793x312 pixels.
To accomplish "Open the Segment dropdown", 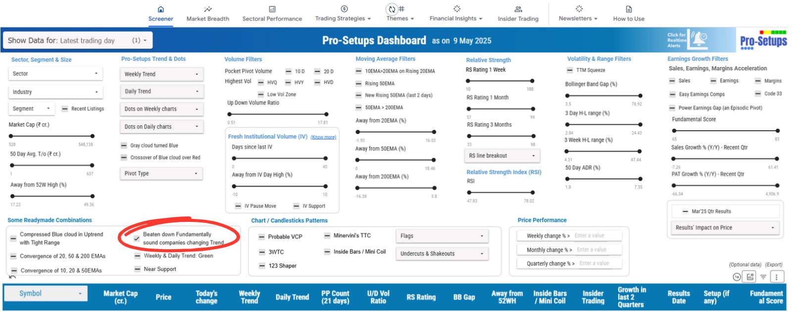I will pyautogui.click(x=32, y=108).
